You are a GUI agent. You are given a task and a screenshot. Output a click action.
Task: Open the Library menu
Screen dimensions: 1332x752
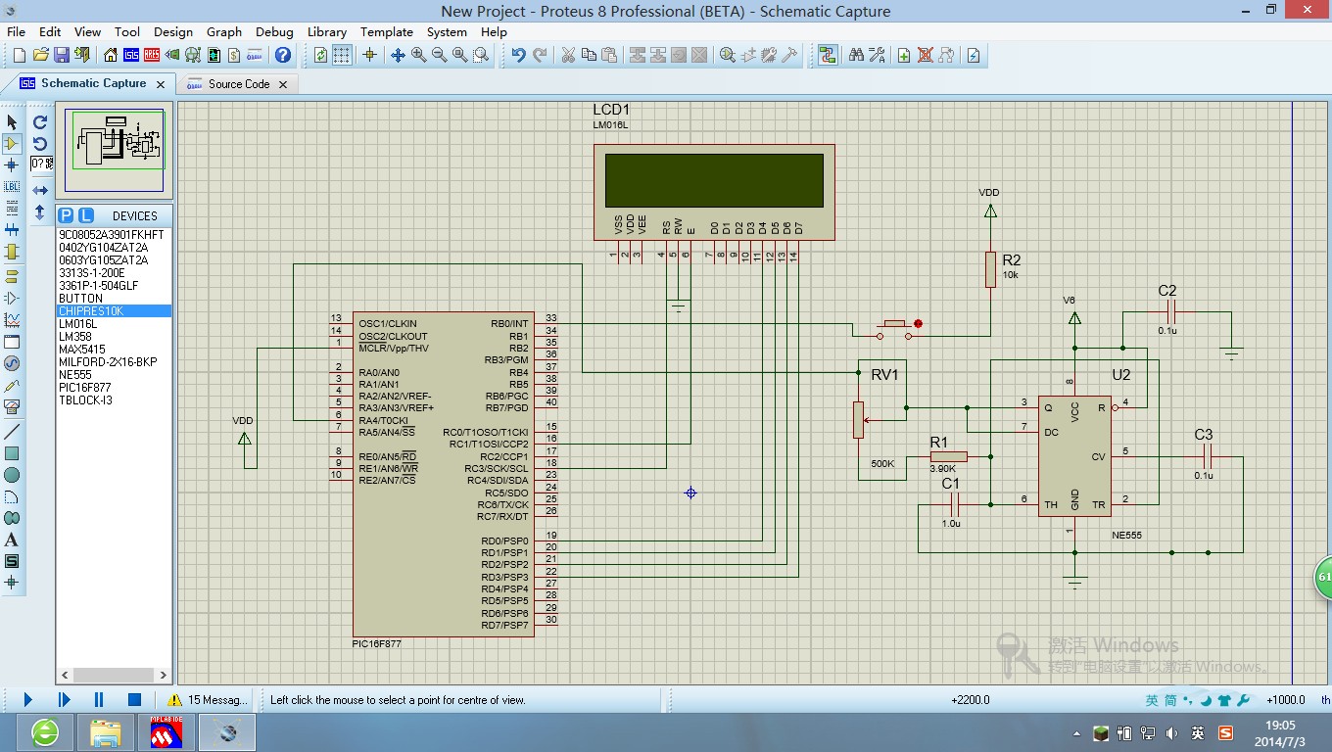coord(326,31)
